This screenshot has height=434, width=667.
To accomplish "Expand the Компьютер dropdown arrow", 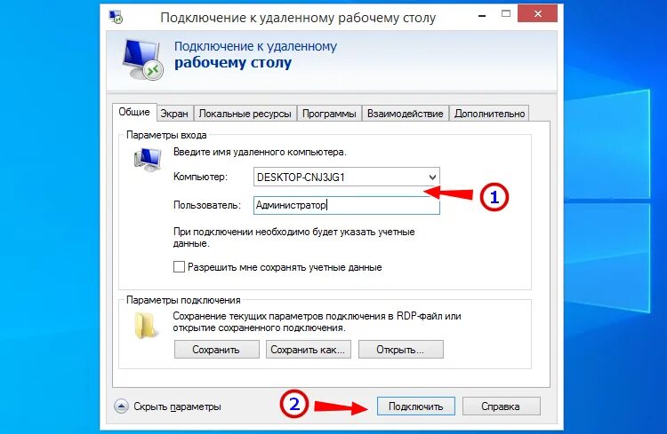I will 432,178.
